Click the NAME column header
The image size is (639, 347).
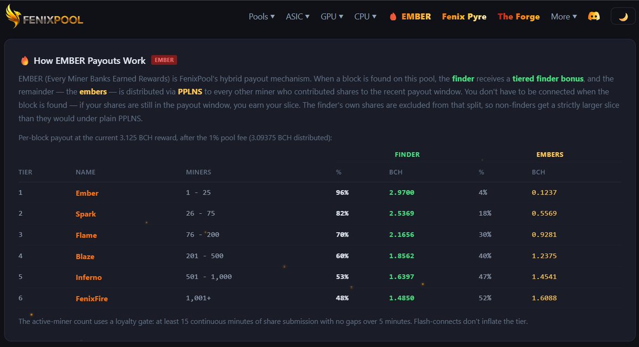pyautogui.click(x=85, y=172)
